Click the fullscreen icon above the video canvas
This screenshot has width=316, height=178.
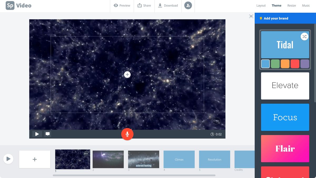coord(251,16)
